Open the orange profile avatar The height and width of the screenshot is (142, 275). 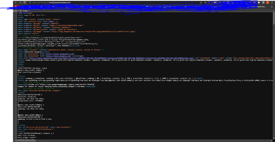click(x=268, y=2)
